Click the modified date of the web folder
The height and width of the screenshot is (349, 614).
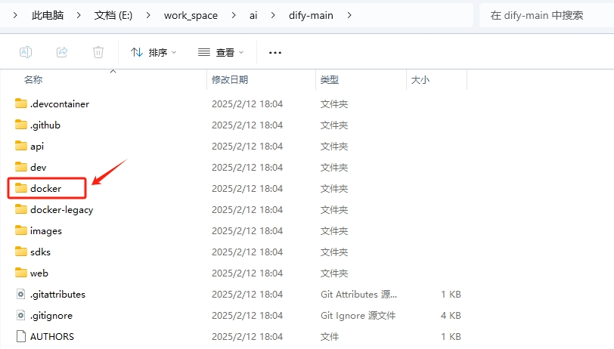(247, 273)
